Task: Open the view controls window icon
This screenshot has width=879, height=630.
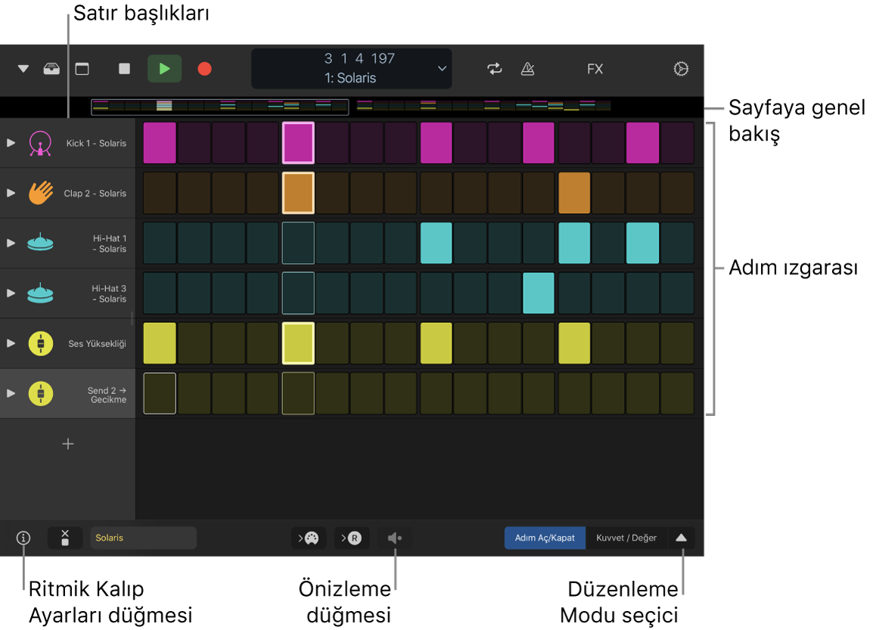Action: [82, 69]
